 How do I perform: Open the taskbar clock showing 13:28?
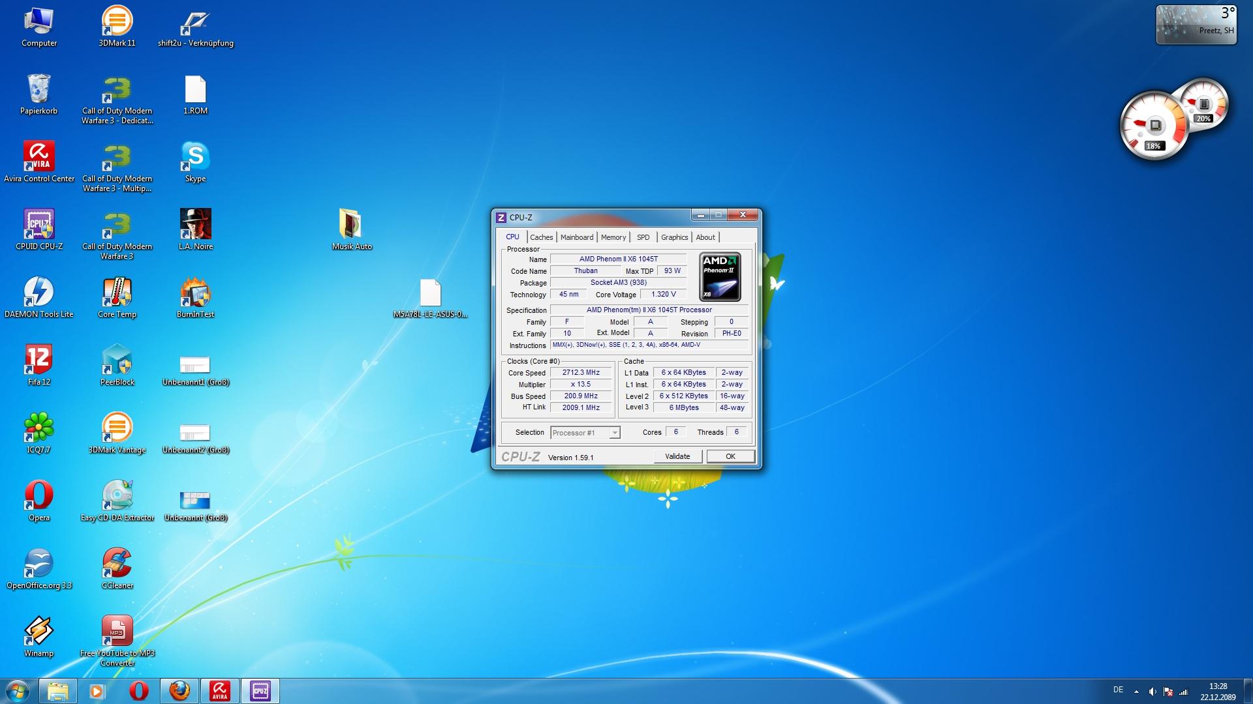pyautogui.click(x=1218, y=692)
